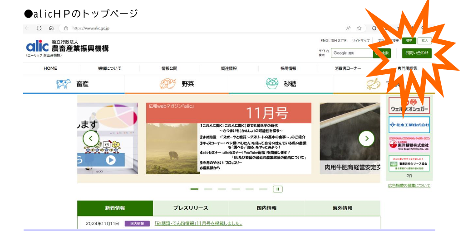Go to browser home icon

click(51, 28)
